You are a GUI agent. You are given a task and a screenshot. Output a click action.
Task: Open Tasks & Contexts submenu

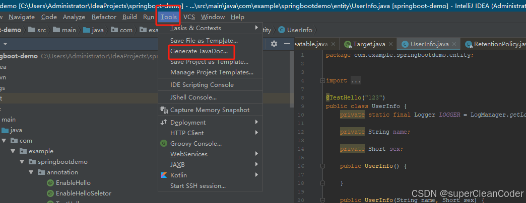coord(210,28)
